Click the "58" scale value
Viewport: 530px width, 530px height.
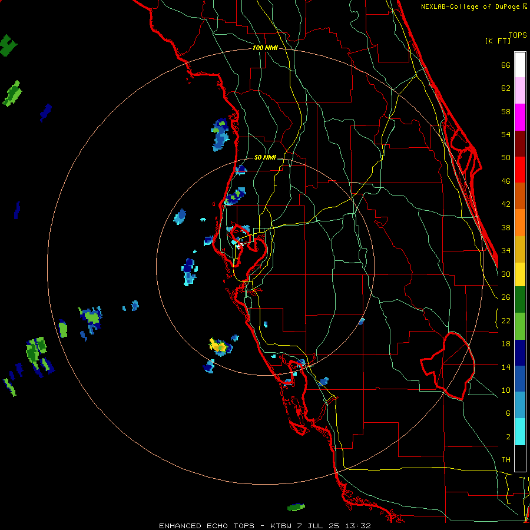pos(506,111)
